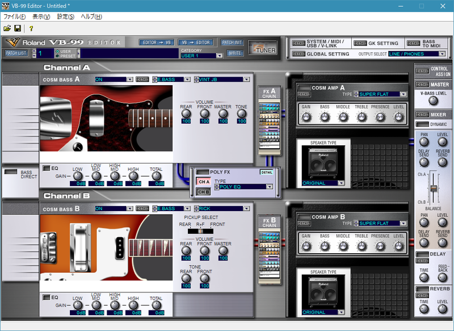Click the WRITE button
This screenshot has width=454, height=331.
(235, 53)
